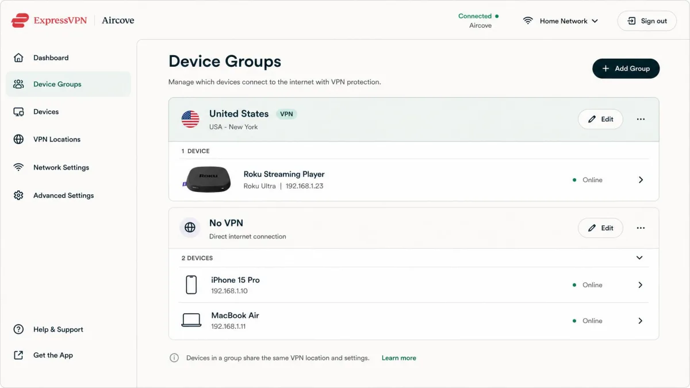This screenshot has width=690, height=388.
Task: Click the Add Group button
Action: tap(626, 68)
